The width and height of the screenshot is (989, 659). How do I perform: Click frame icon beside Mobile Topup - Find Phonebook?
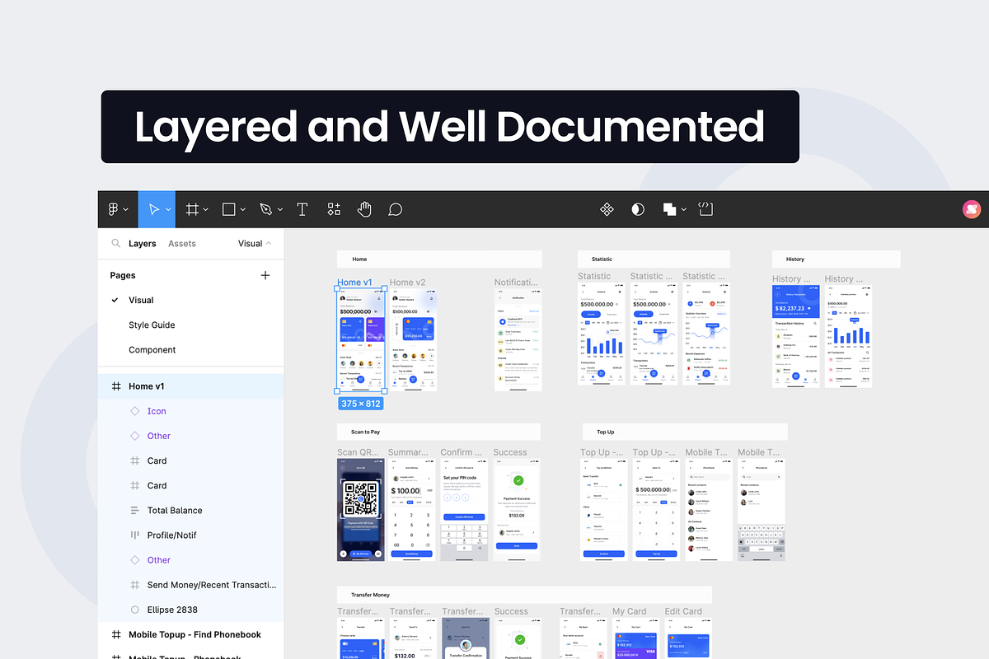(115, 634)
